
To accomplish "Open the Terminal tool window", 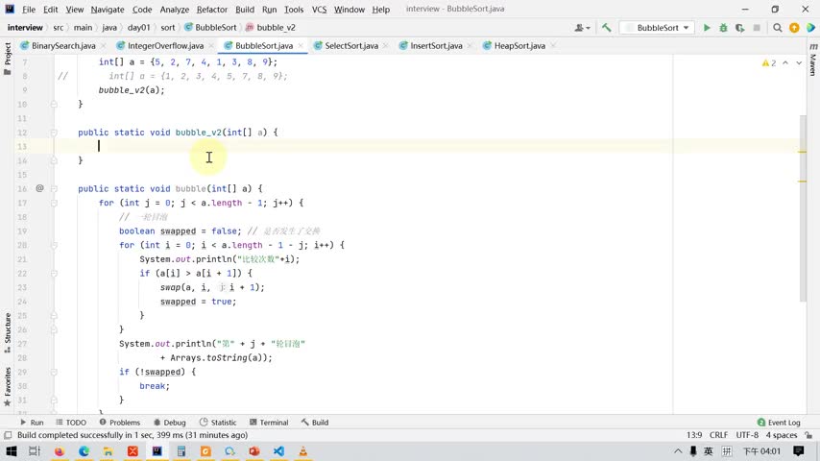I will click(269, 423).
